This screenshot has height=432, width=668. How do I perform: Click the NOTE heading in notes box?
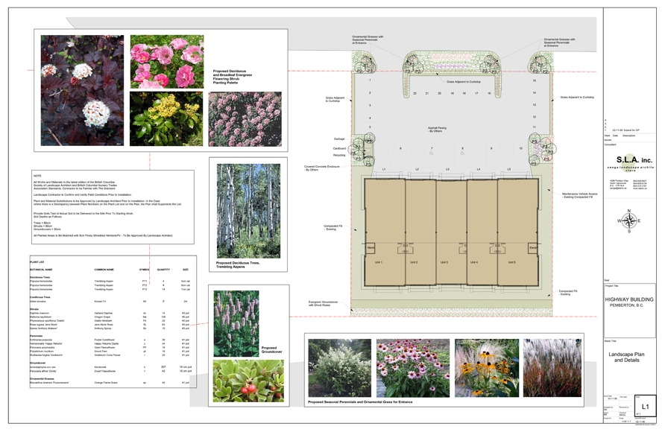click(x=38, y=175)
